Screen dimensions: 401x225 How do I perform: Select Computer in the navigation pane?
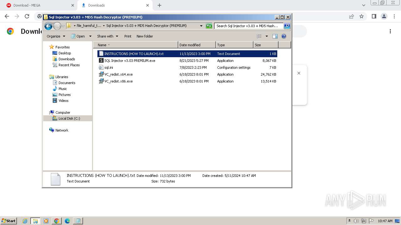click(63, 112)
